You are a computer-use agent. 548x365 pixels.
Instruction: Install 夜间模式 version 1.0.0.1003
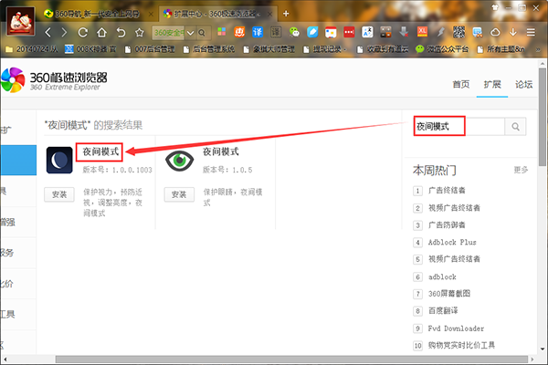pos(59,194)
